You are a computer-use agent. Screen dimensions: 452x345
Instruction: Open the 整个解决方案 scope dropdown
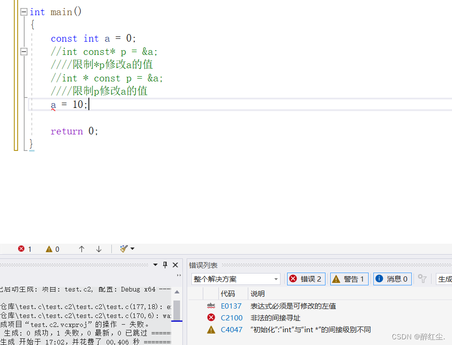(x=235, y=279)
